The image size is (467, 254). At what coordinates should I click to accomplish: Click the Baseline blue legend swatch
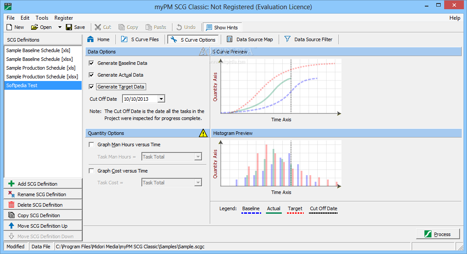pyautogui.click(x=251, y=213)
